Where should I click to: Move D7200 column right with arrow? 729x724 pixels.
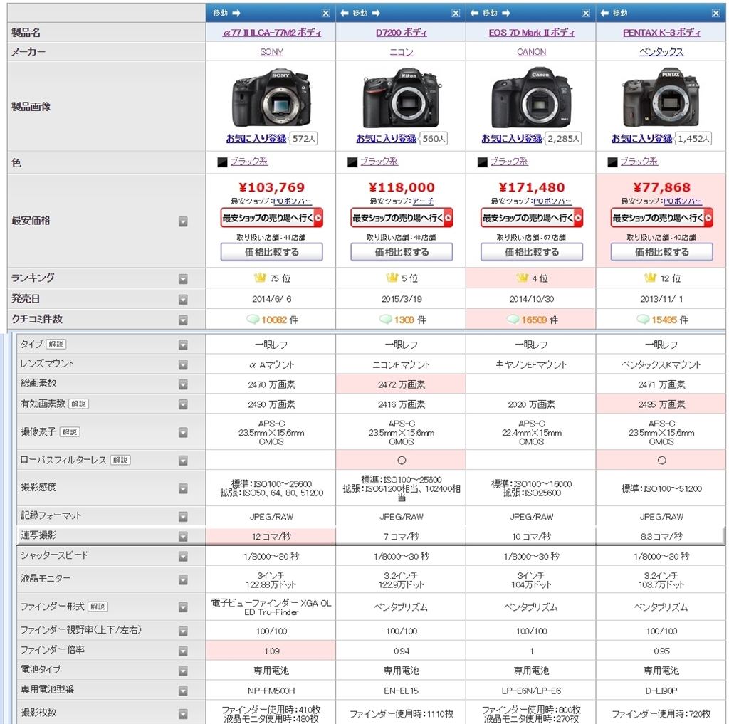pyautogui.click(x=376, y=13)
